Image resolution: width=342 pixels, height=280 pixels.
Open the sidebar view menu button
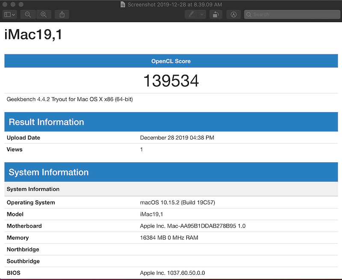9,15
